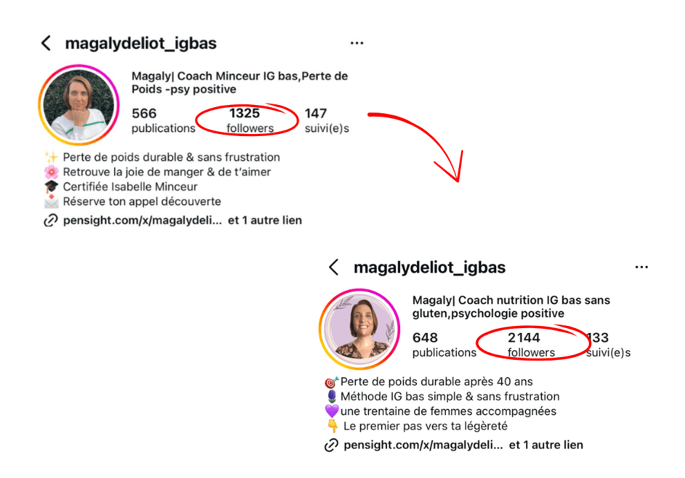
Task: Open the bottom pensight.com/x/magalydeli... link
Action: click(423, 445)
